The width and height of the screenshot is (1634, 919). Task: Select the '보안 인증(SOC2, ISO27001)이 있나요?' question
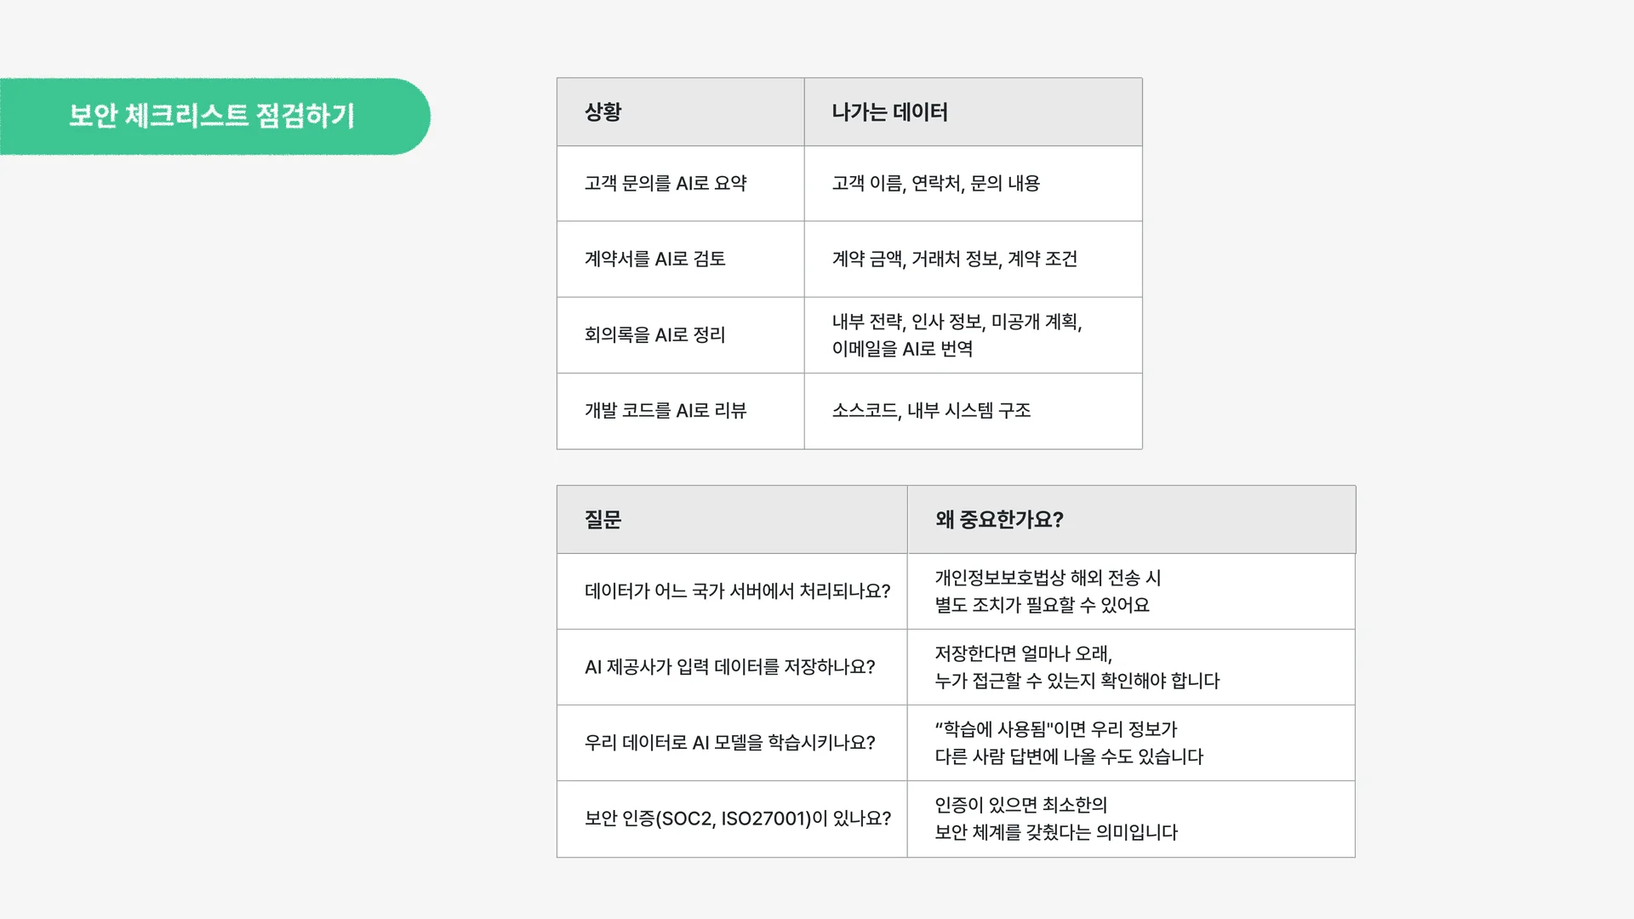click(737, 819)
